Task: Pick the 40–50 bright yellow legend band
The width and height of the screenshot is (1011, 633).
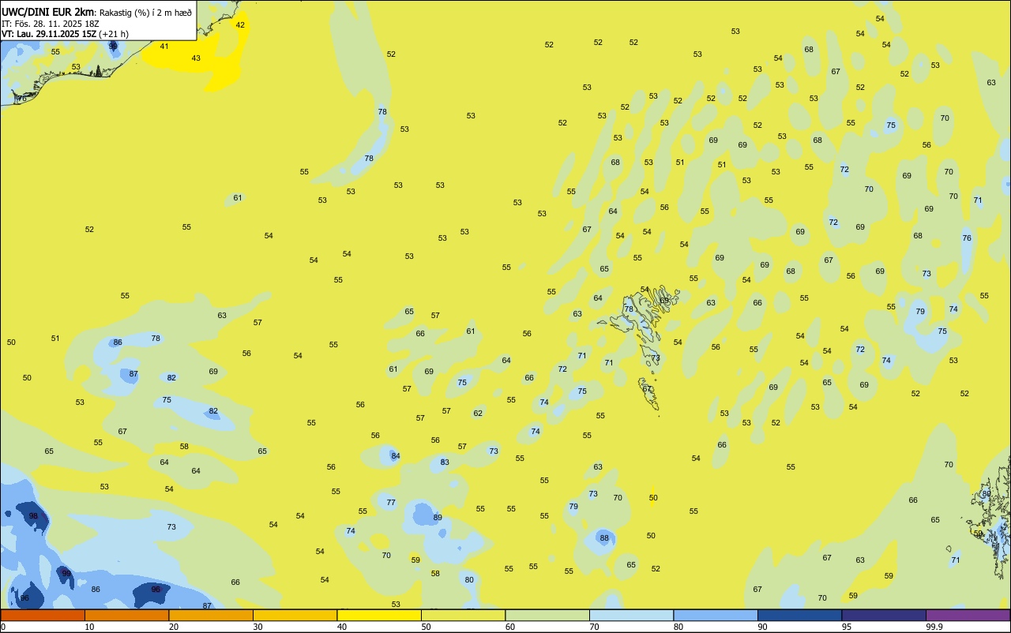Action: (x=379, y=615)
